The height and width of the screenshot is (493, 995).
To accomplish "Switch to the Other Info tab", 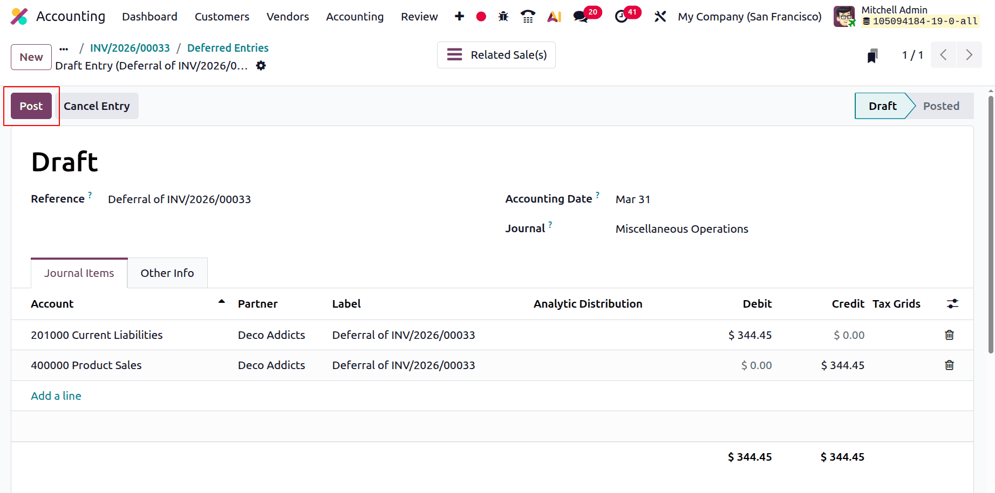I will coord(167,273).
